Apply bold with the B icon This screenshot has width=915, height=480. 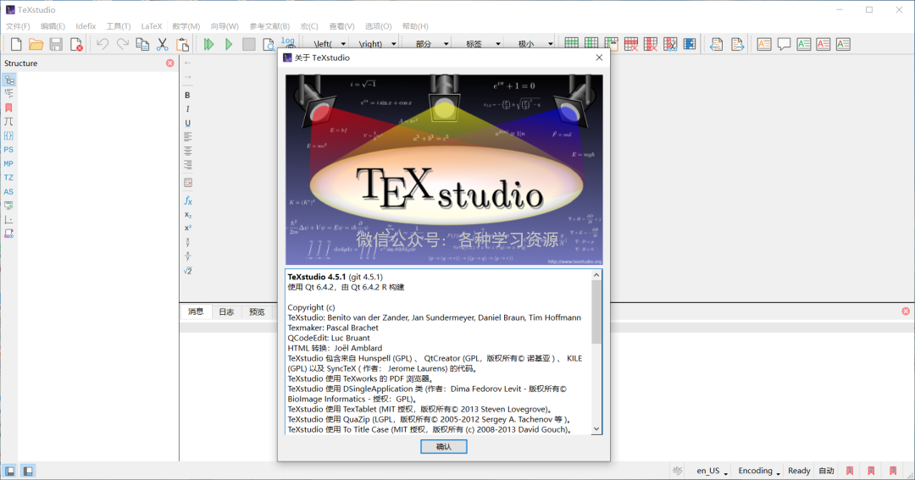187,95
